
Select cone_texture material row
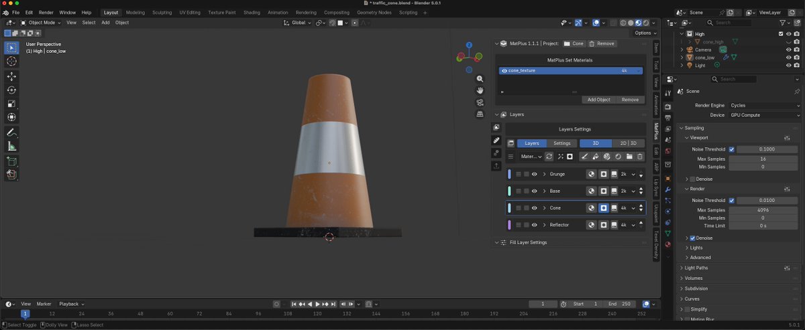point(571,70)
